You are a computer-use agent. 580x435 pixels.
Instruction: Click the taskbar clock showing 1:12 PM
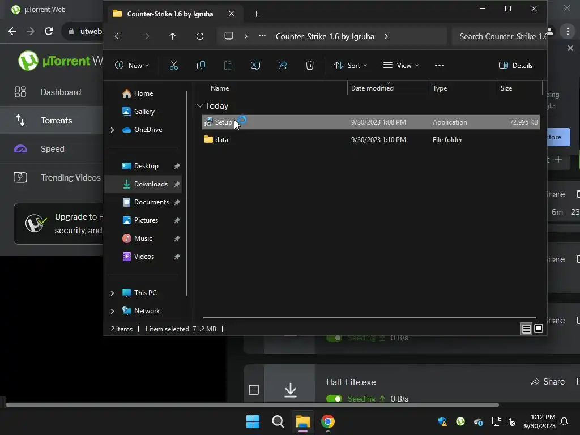[540, 421]
